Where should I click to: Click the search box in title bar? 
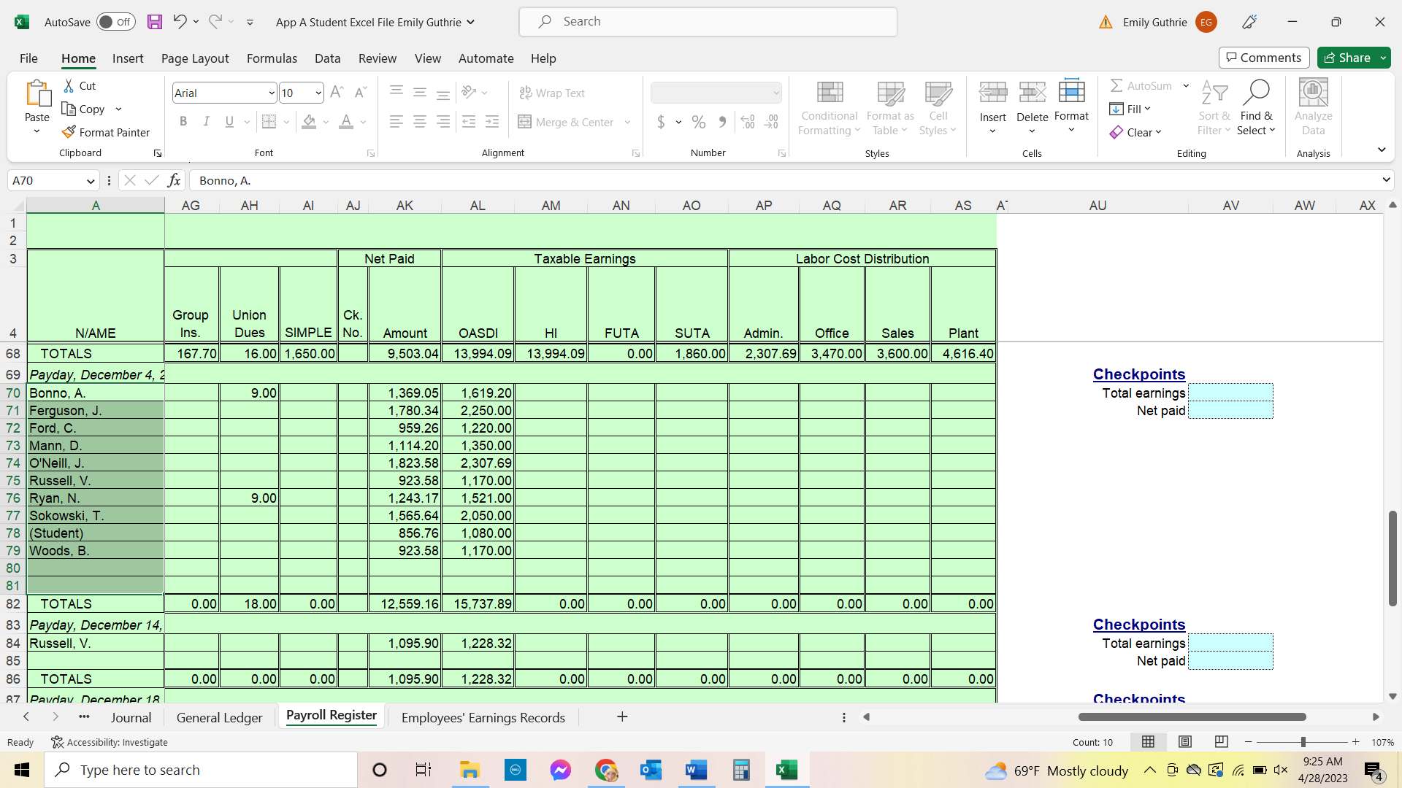point(708,22)
